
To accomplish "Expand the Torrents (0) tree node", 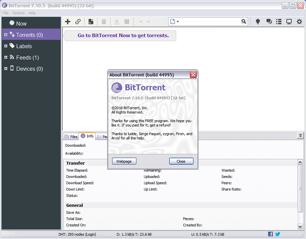I will tap(6, 35).
